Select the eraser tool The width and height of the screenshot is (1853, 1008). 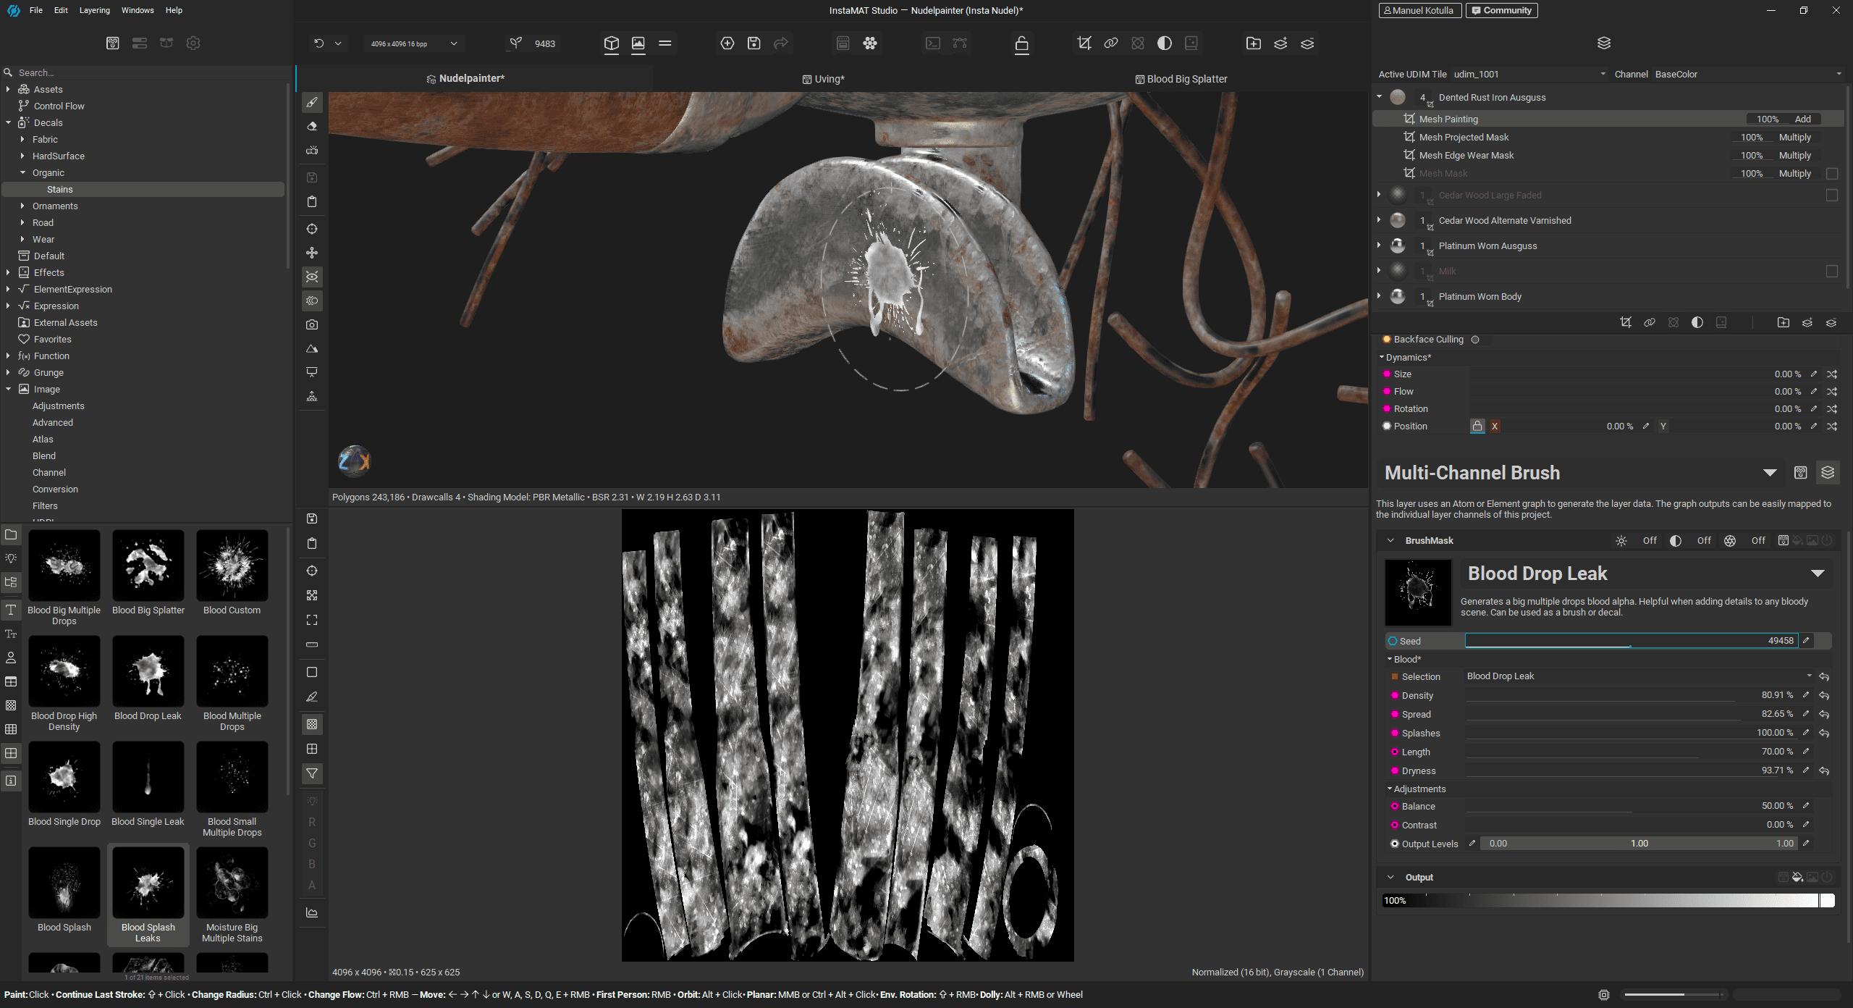pyautogui.click(x=312, y=126)
